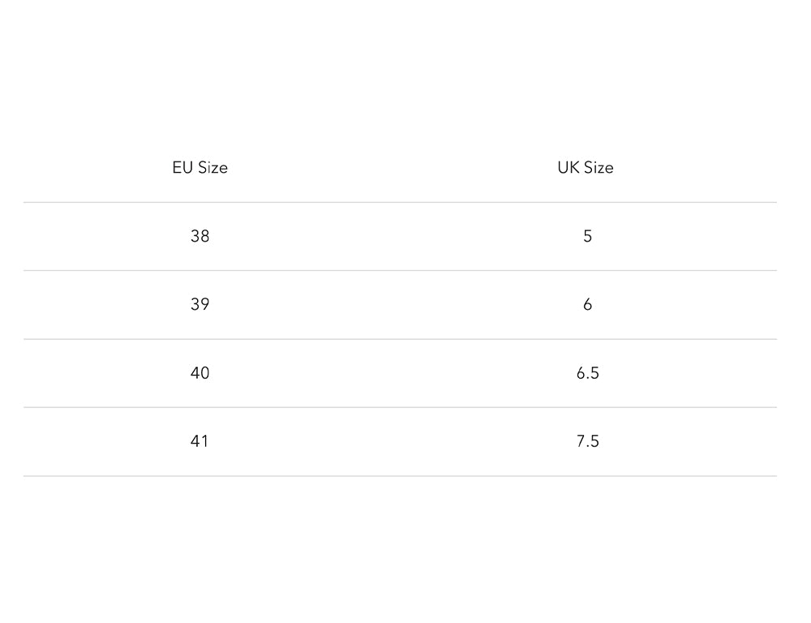Click the UK size 6 value
This screenshot has width=811, height=623.
[587, 304]
